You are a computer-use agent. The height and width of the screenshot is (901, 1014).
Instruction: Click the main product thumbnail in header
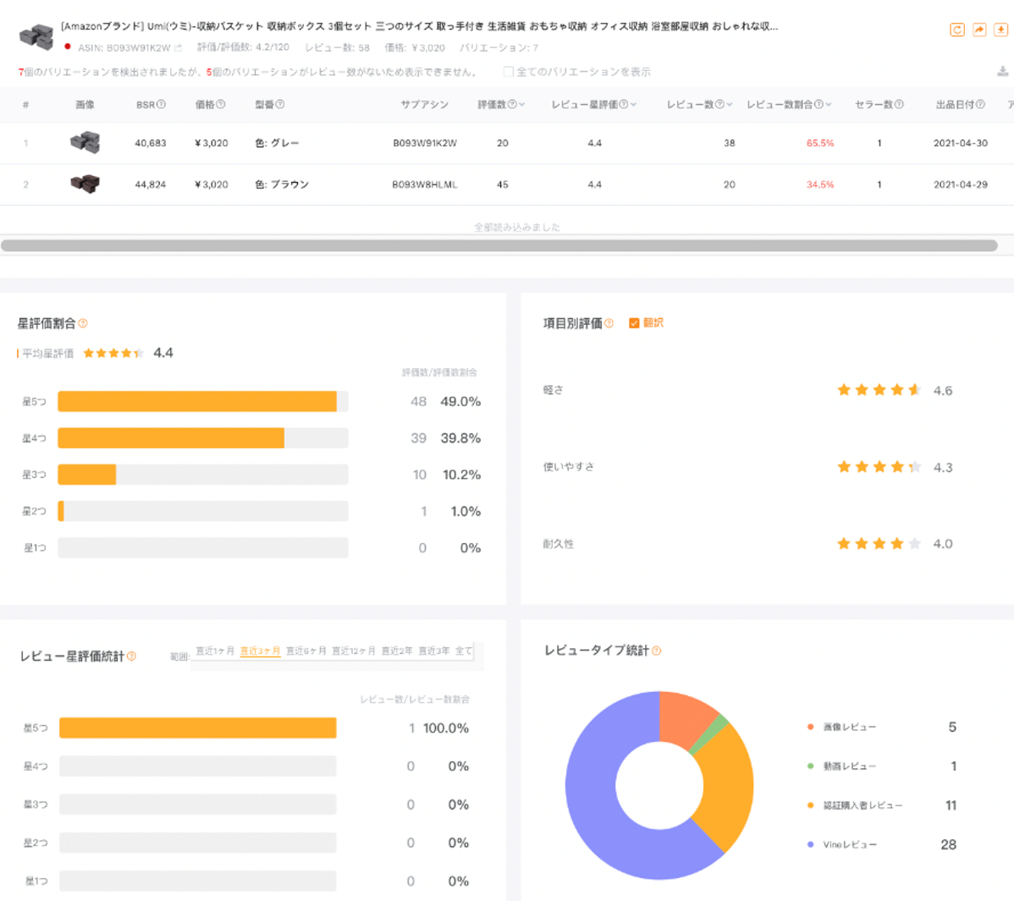pyautogui.click(x=36, y=36)
